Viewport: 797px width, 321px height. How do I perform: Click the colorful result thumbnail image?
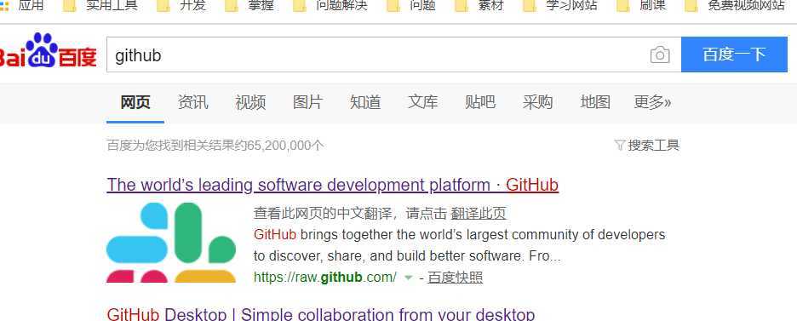click(x=171, y=243)
